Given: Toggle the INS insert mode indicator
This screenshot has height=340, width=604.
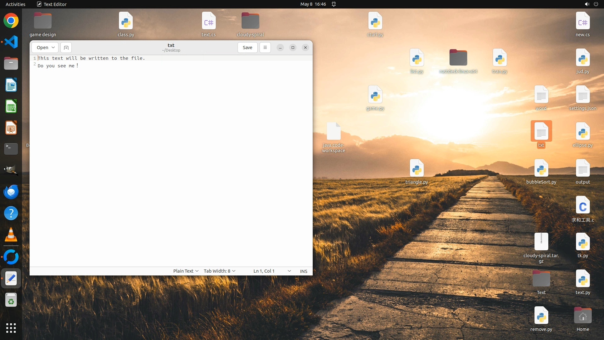Looking at the screenshot, I should [x=304, y=271].
